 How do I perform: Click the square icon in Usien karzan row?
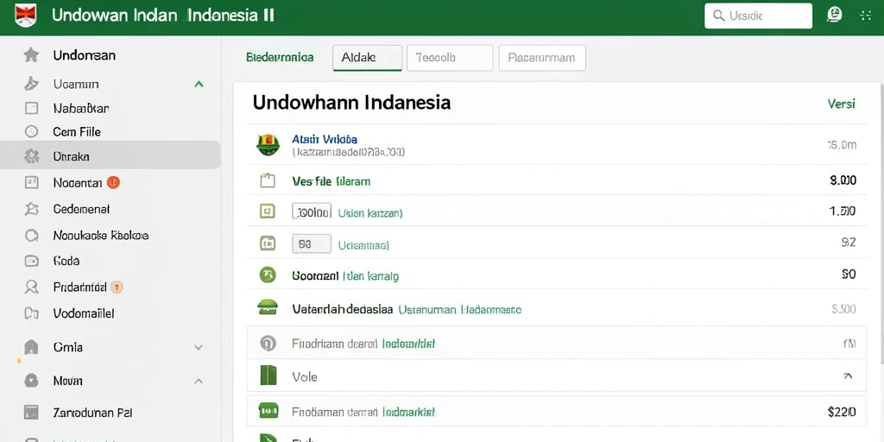tap(268, 212)
